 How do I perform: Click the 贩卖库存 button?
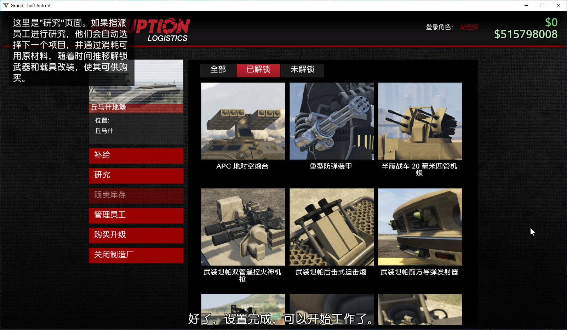pos(136,195)
